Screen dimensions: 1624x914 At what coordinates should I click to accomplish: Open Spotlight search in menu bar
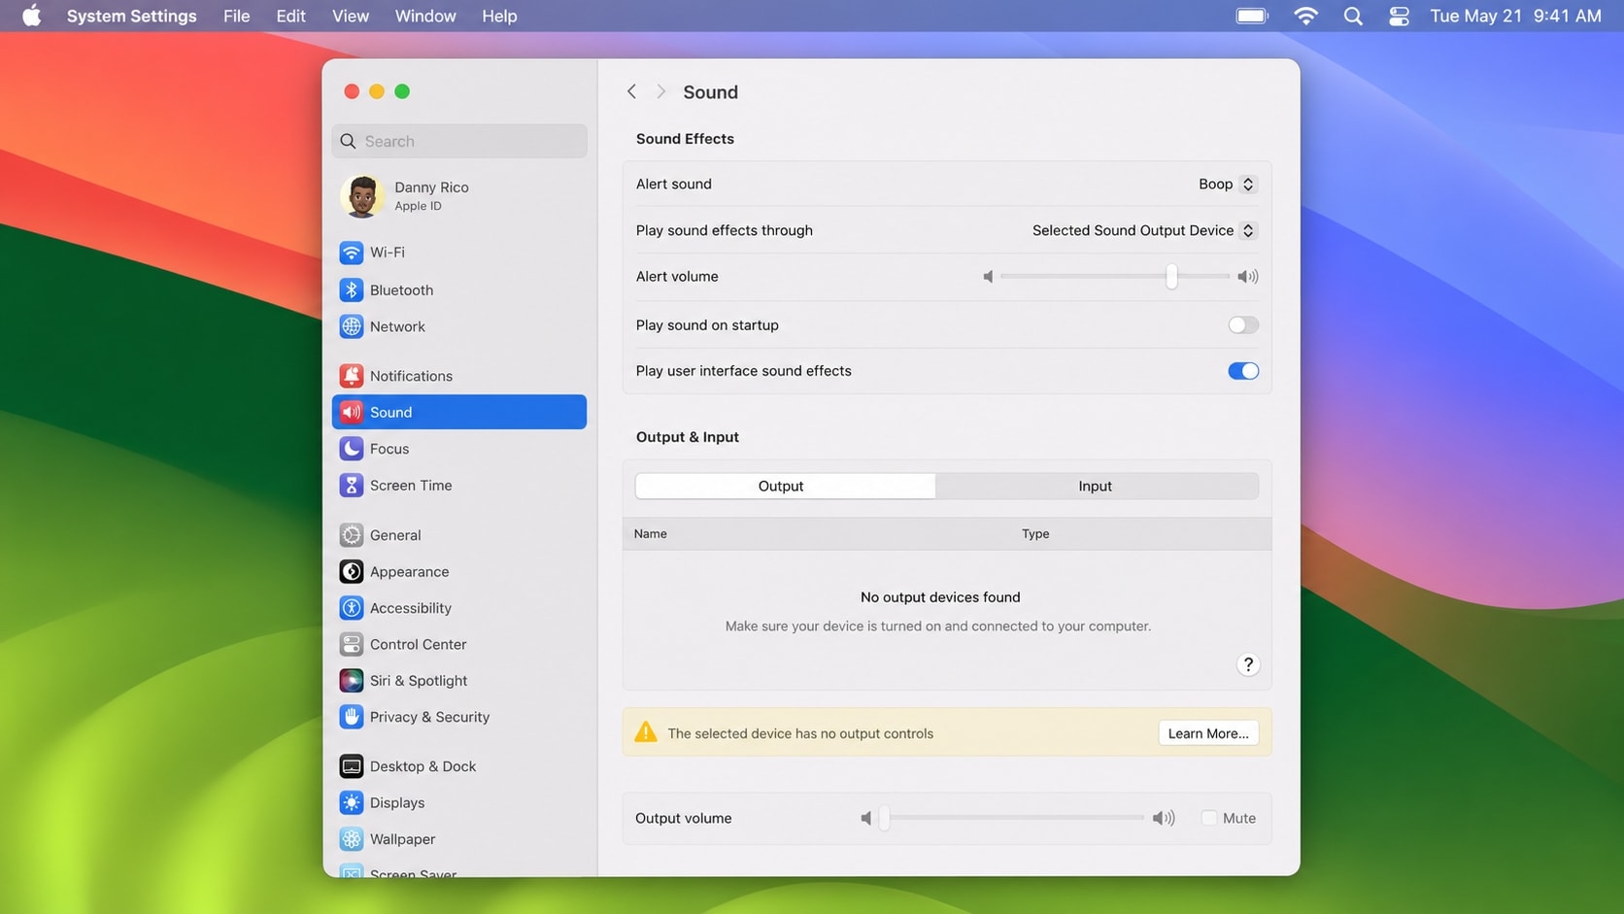click(x=1352, y=17)
